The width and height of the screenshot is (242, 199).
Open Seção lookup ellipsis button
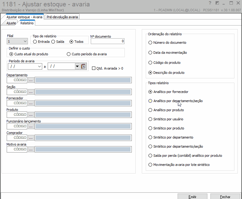tap(31, 92)
